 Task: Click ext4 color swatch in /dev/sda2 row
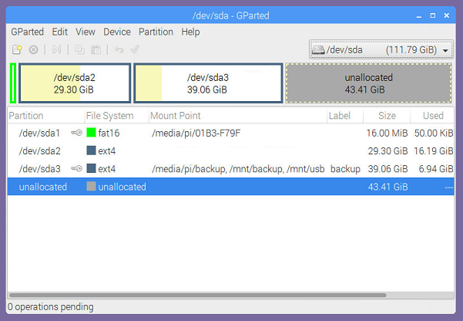[91, 150]
